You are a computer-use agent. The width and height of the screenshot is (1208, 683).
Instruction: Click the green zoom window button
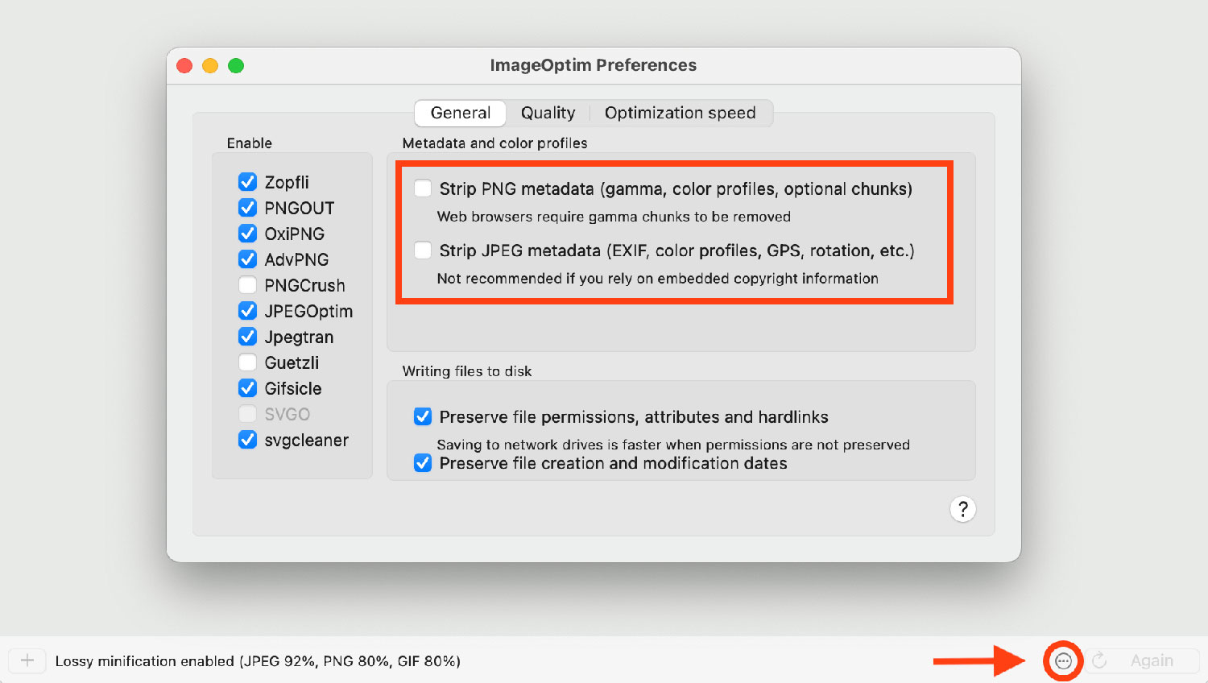(x=236, y=65)
